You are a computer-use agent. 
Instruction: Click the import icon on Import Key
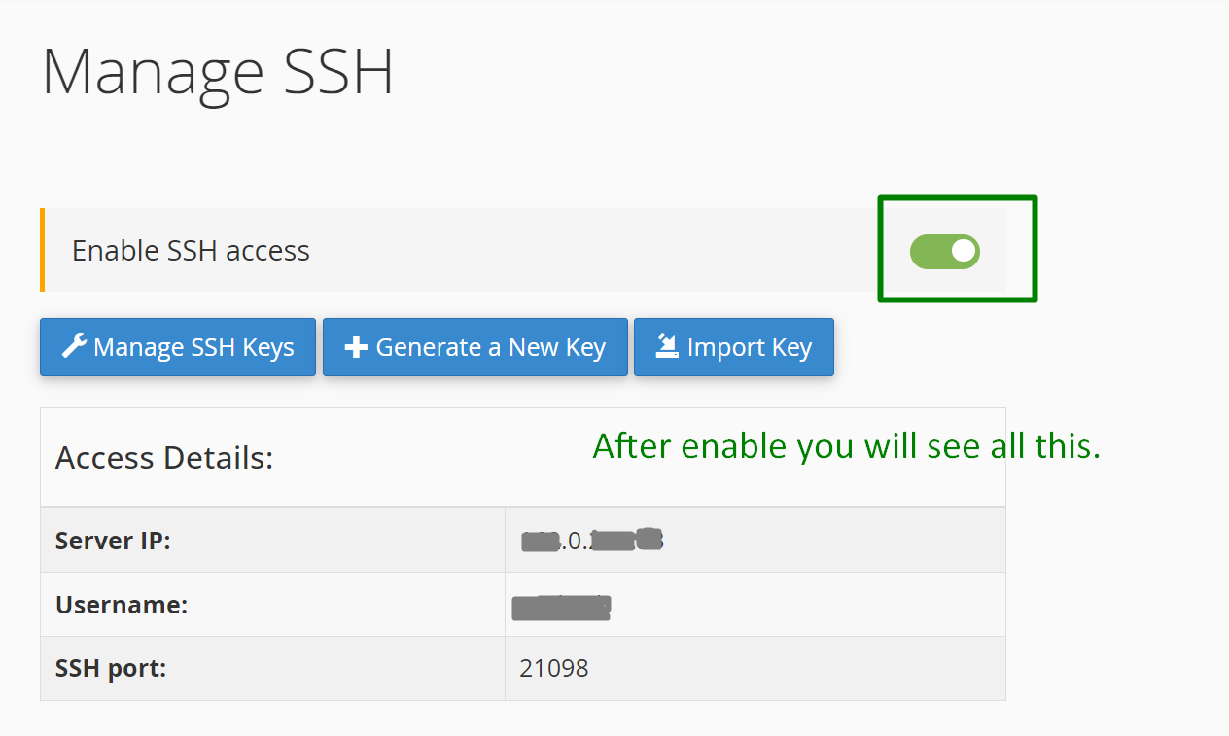[667, 346]
